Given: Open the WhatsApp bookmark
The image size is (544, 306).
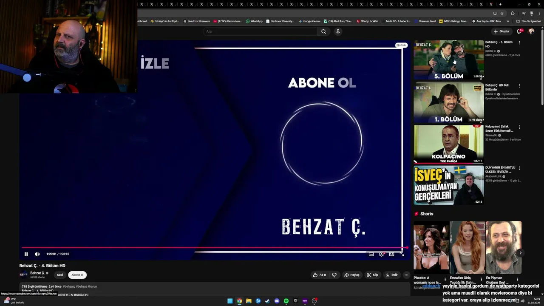Looking at the screenshot, I should click(254, 21).
